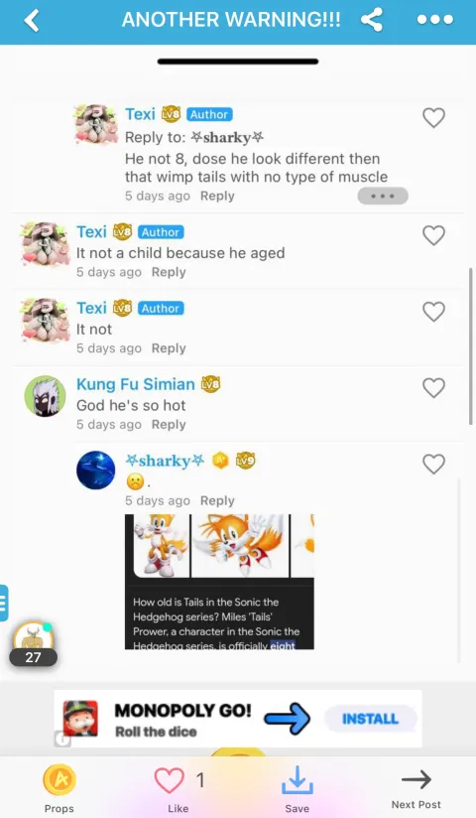Like Kung Fu Simian's comment
This screenshot has height=818, width=476.
[x=433, y=388]
